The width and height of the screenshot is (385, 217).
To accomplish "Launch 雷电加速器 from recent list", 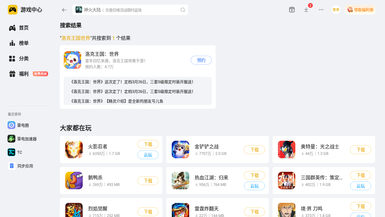I will click(x=23, y=139).
